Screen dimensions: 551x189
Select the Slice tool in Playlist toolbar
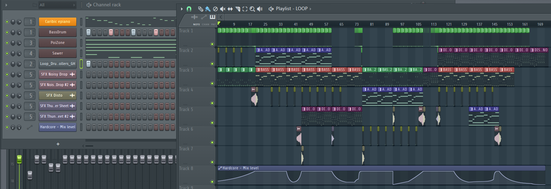[x=238, y=9]
